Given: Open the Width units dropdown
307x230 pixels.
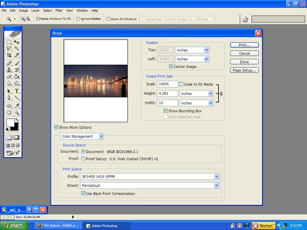Looking at the screenshot, I should (211, 103).
